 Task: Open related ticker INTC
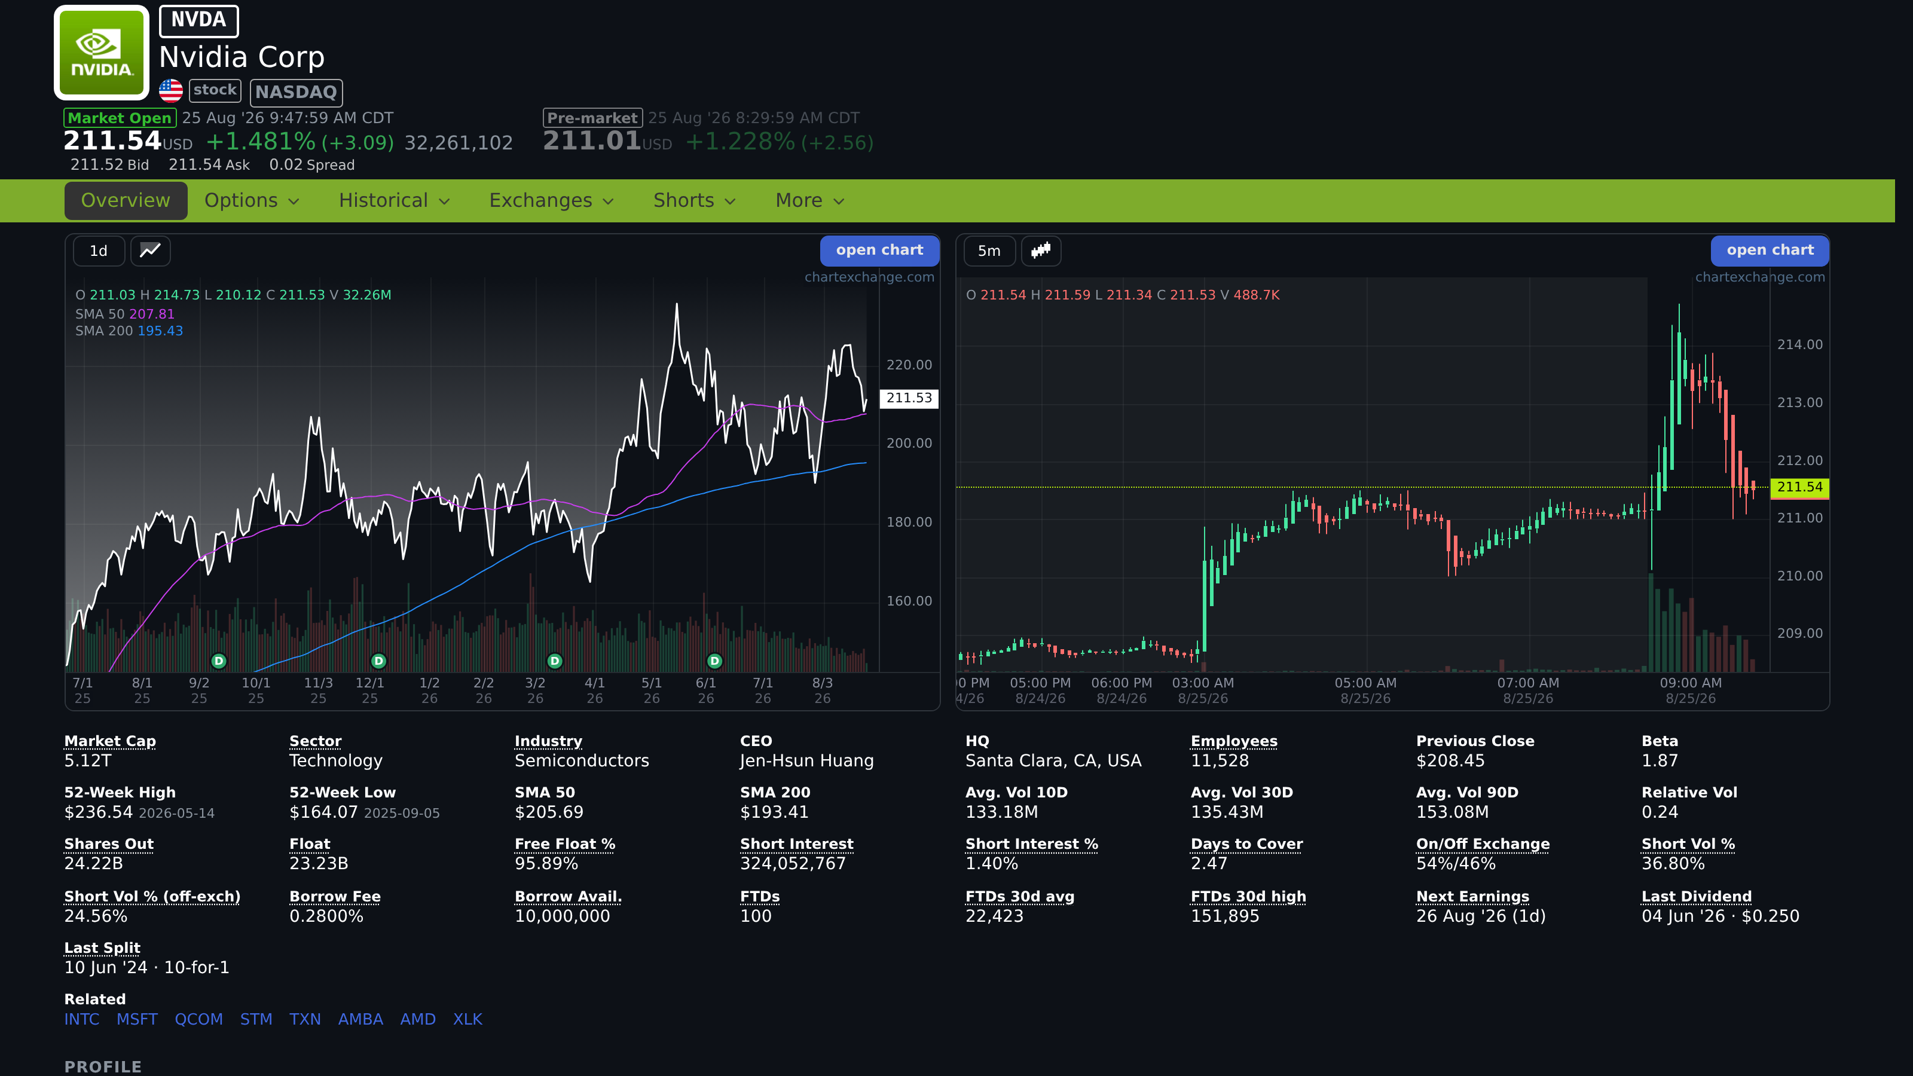(x=82, y=1019)
